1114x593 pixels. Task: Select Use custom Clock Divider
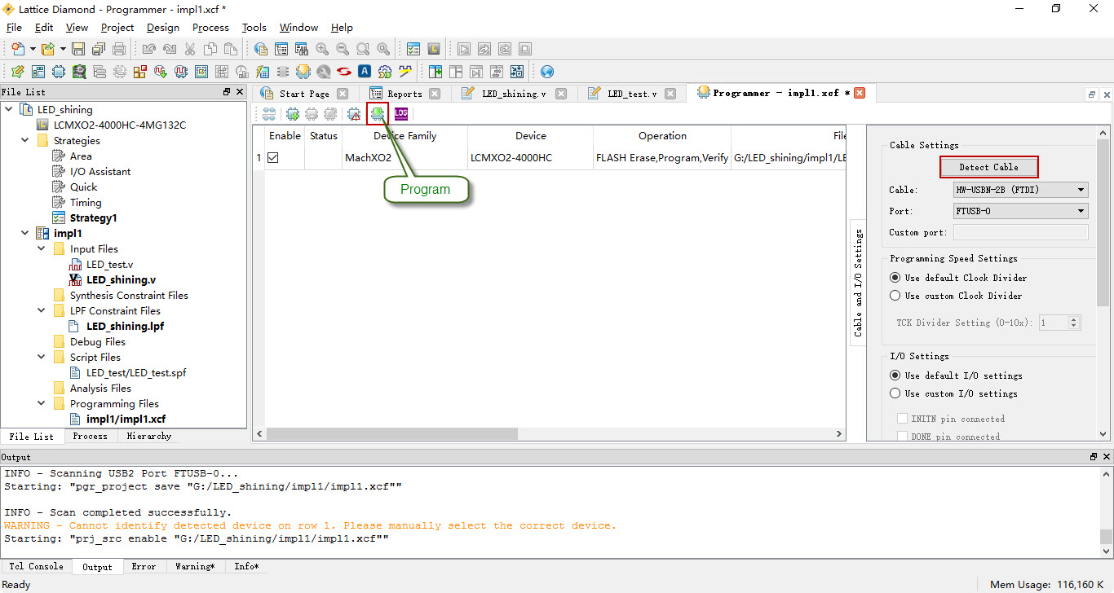(x=895, y=296)
